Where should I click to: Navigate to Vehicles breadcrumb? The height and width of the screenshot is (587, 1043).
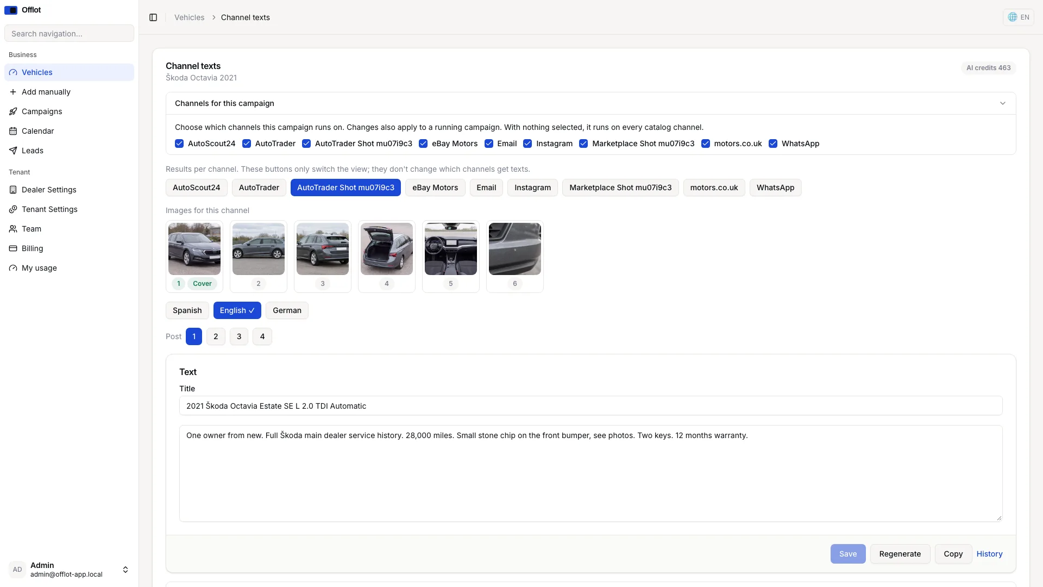[190, 17]
